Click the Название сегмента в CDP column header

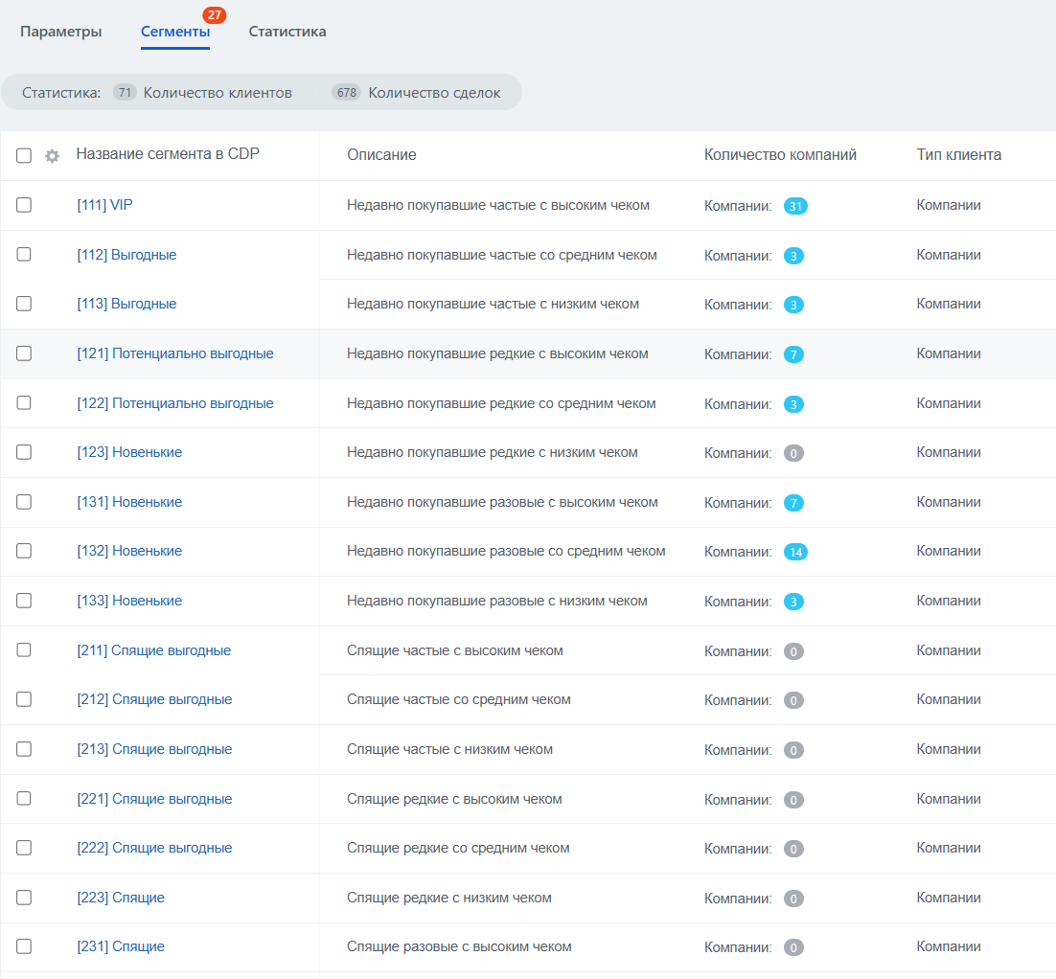tap(168, 154)
